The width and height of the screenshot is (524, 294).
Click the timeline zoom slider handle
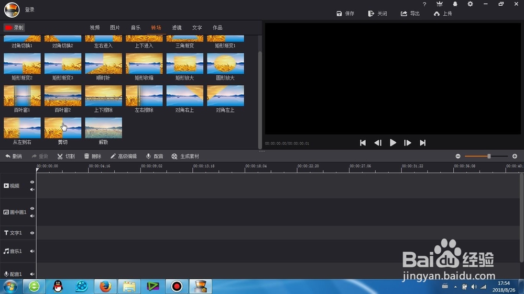click(489, 156)
